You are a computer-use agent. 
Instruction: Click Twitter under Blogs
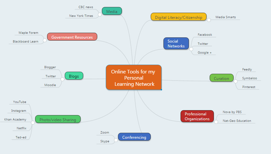(x=51, y=76)
